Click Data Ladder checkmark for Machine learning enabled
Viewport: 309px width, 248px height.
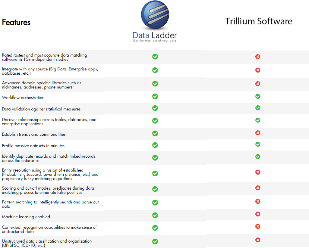click(155, 215)
